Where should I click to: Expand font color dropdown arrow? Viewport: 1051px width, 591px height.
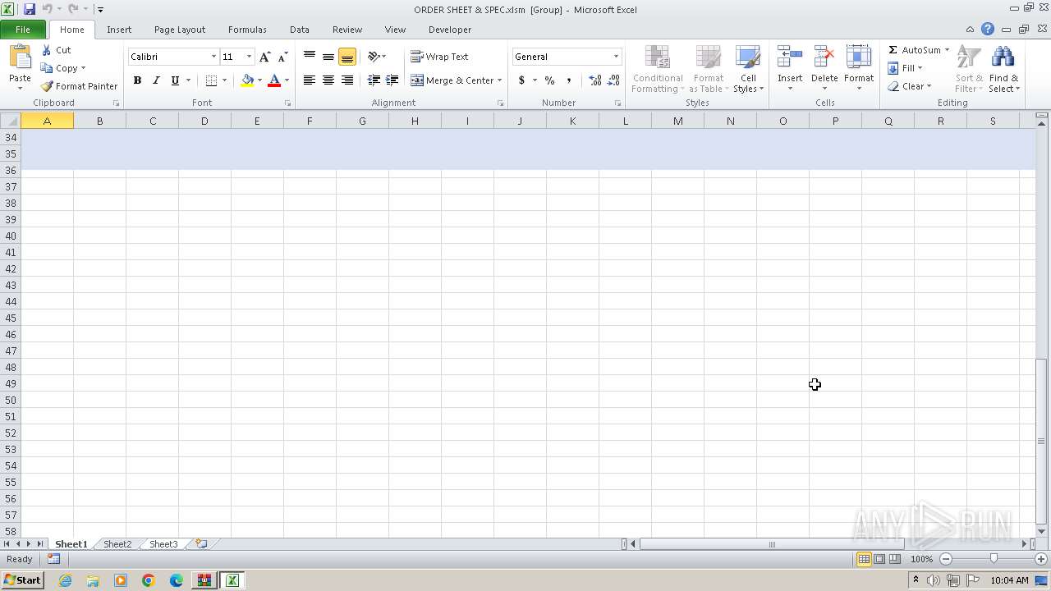tap(287, 80)
